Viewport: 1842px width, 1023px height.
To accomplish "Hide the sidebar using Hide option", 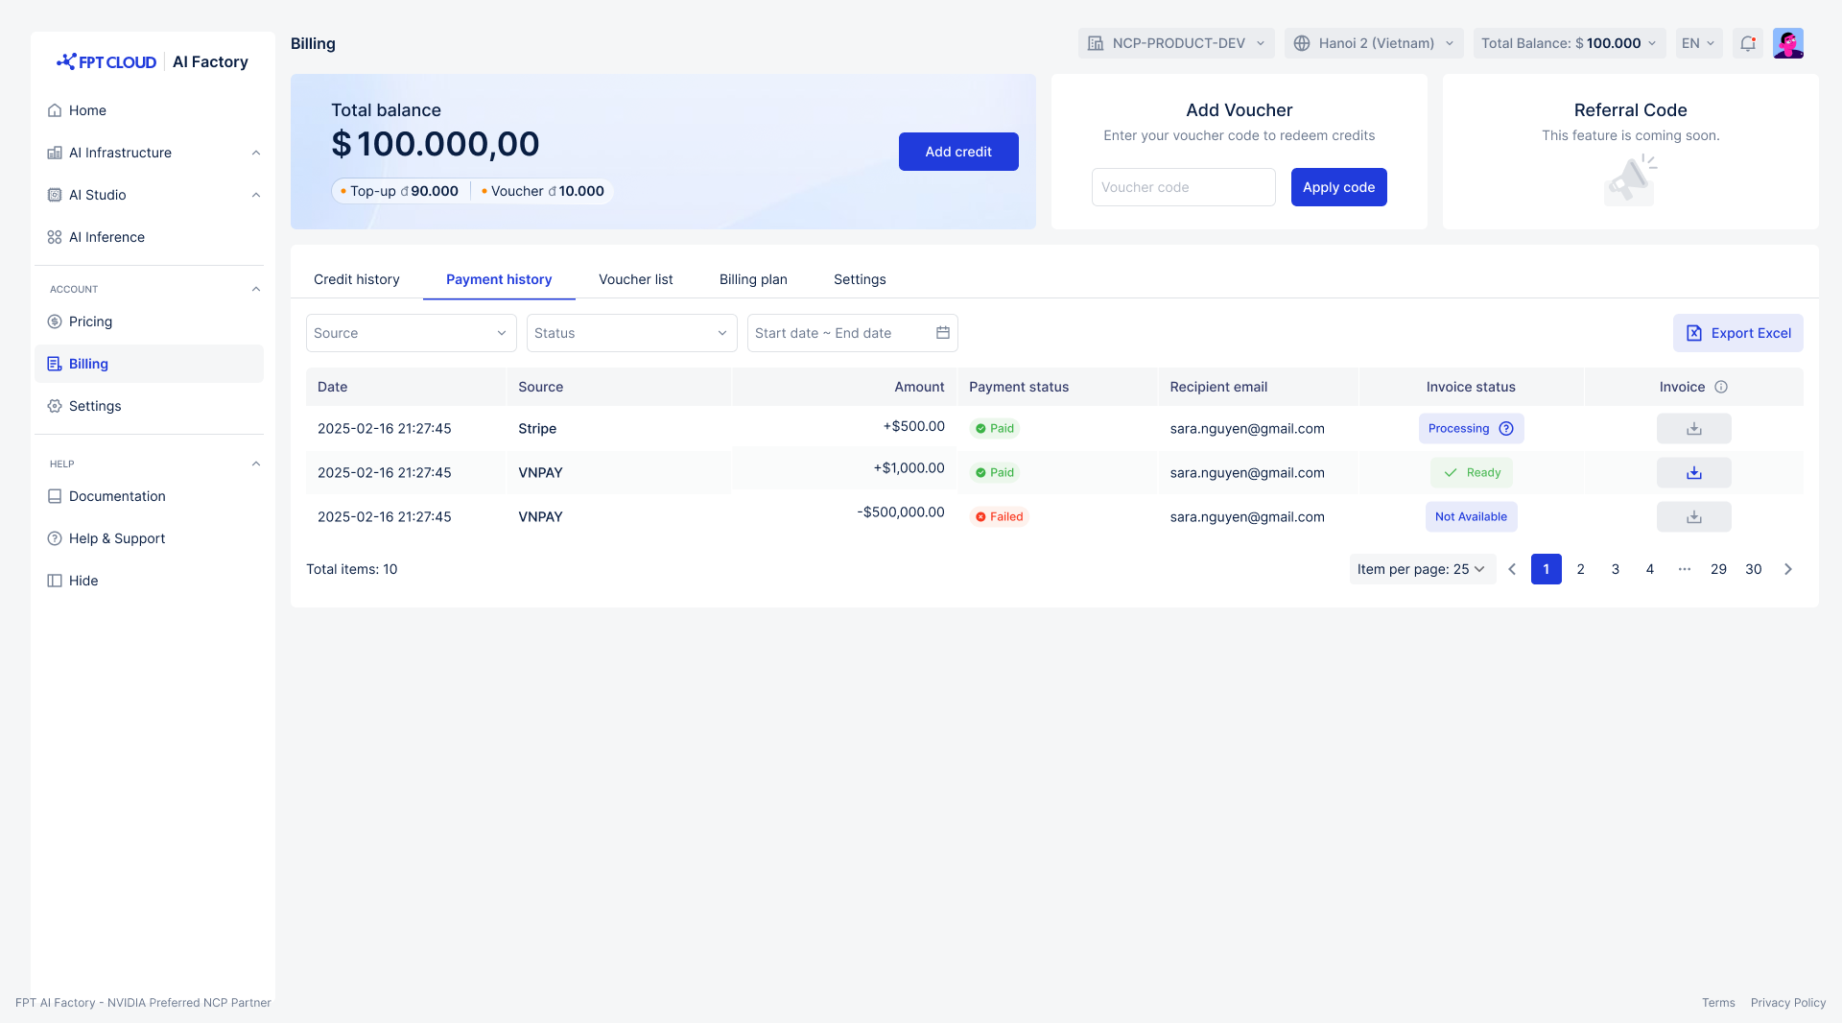I will 83,581.
